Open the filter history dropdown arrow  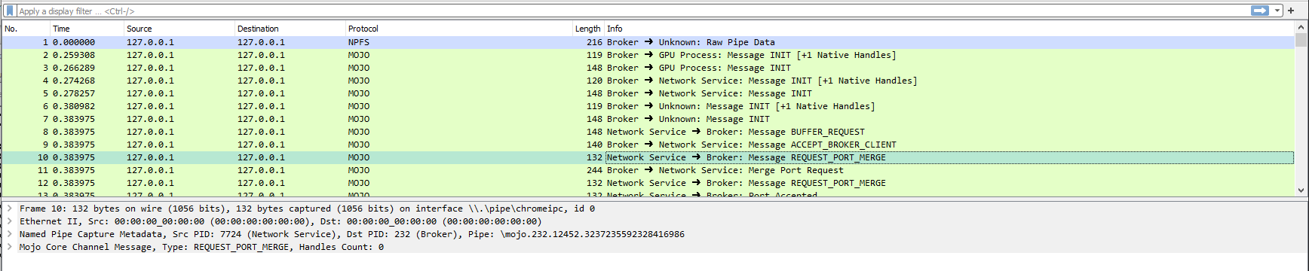tap(1277, 11)
